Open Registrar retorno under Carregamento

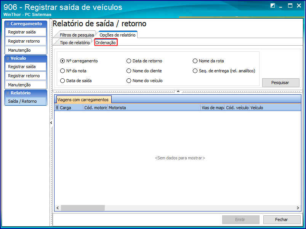click(x=26, y=41)
